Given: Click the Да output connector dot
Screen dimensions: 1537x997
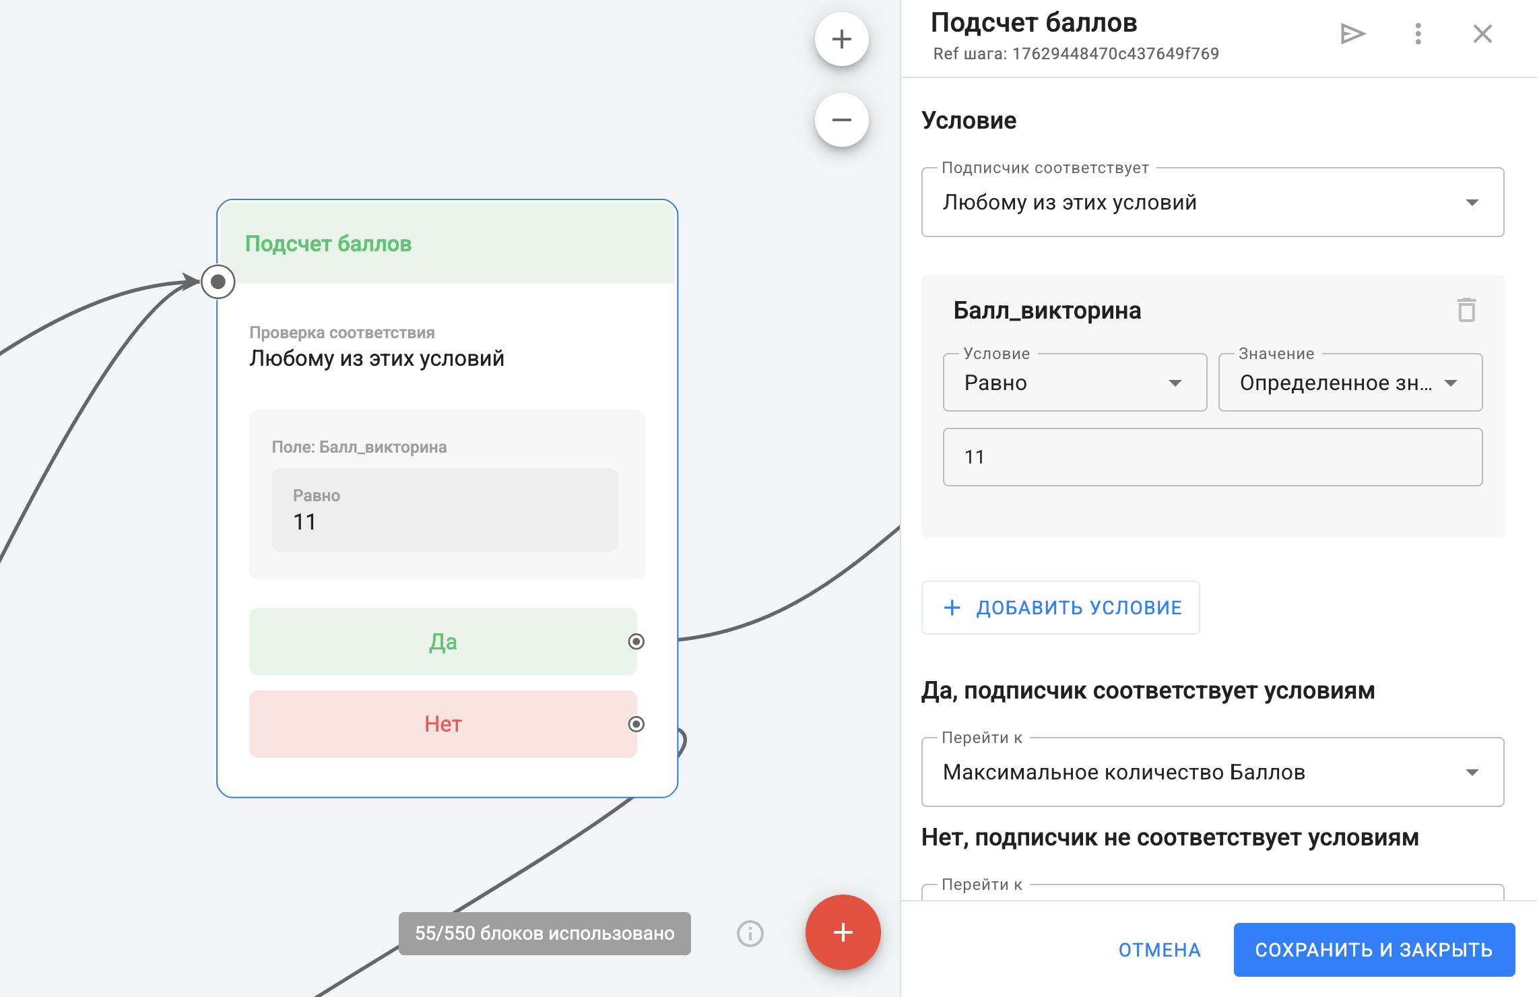Looking at the screenshot, I should (636, 641).
